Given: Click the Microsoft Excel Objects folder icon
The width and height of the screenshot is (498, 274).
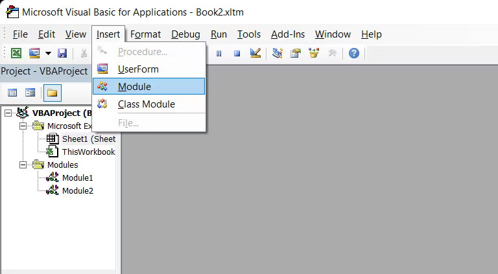Looking at the screenshot, I should (x=38, y=126).
